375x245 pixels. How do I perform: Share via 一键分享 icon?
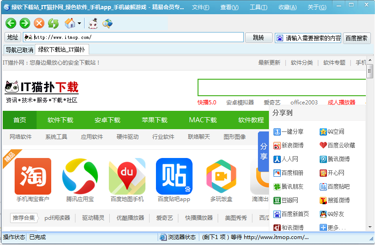coord(277,132)
